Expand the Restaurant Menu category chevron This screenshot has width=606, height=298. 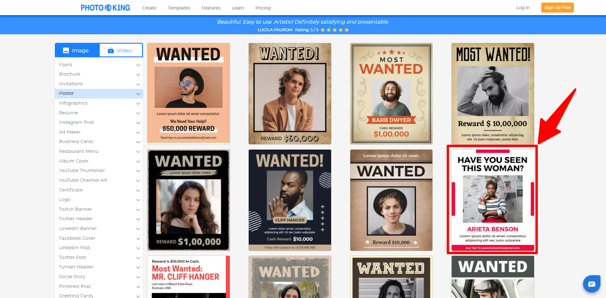(138, 152)
